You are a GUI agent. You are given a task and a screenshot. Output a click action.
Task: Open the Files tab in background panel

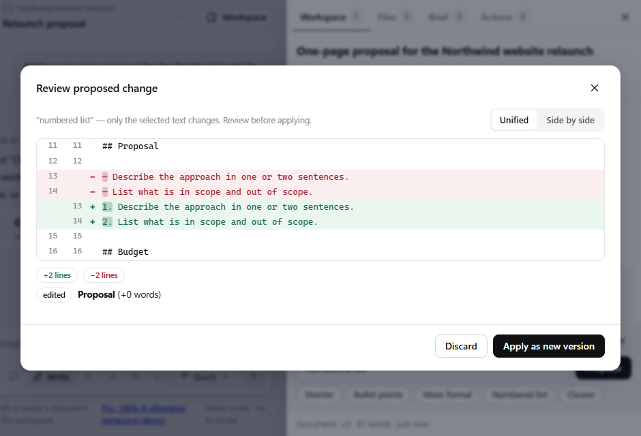(394, 17)
